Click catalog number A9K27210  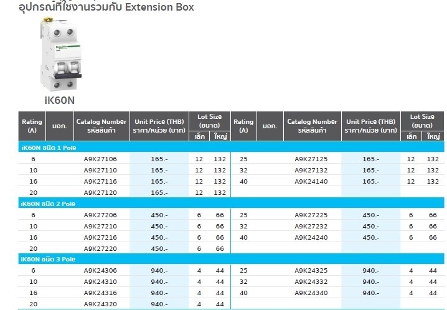pyautogui.click(x=100, y=226)
